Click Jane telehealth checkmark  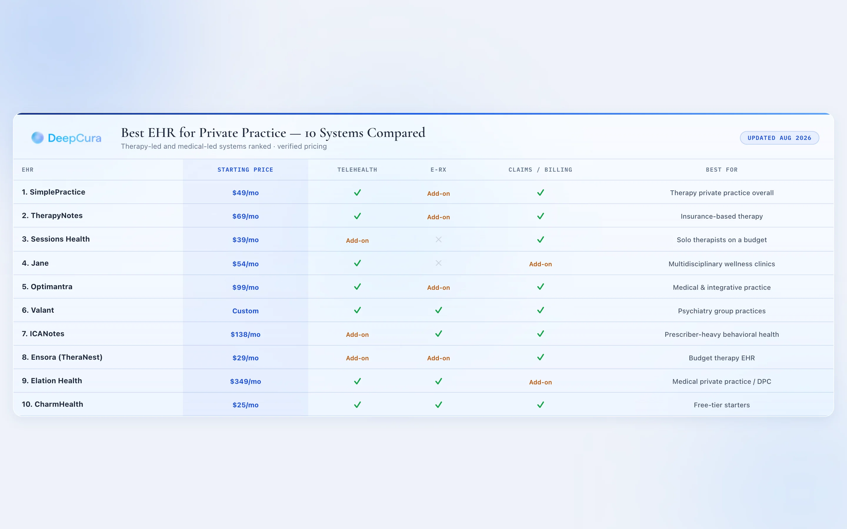click(x=357, y=263)
